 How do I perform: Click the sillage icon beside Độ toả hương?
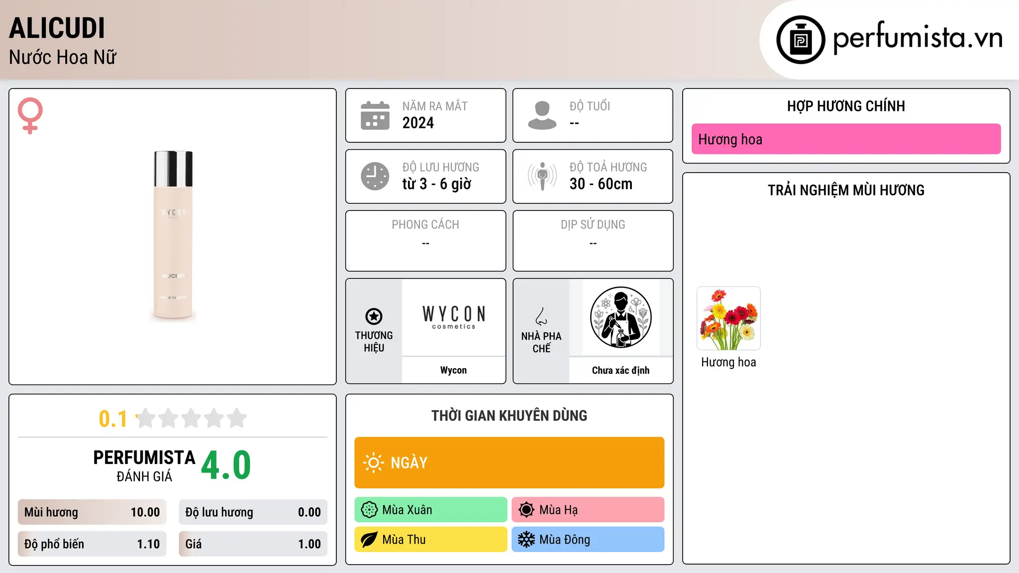point(542,176)
